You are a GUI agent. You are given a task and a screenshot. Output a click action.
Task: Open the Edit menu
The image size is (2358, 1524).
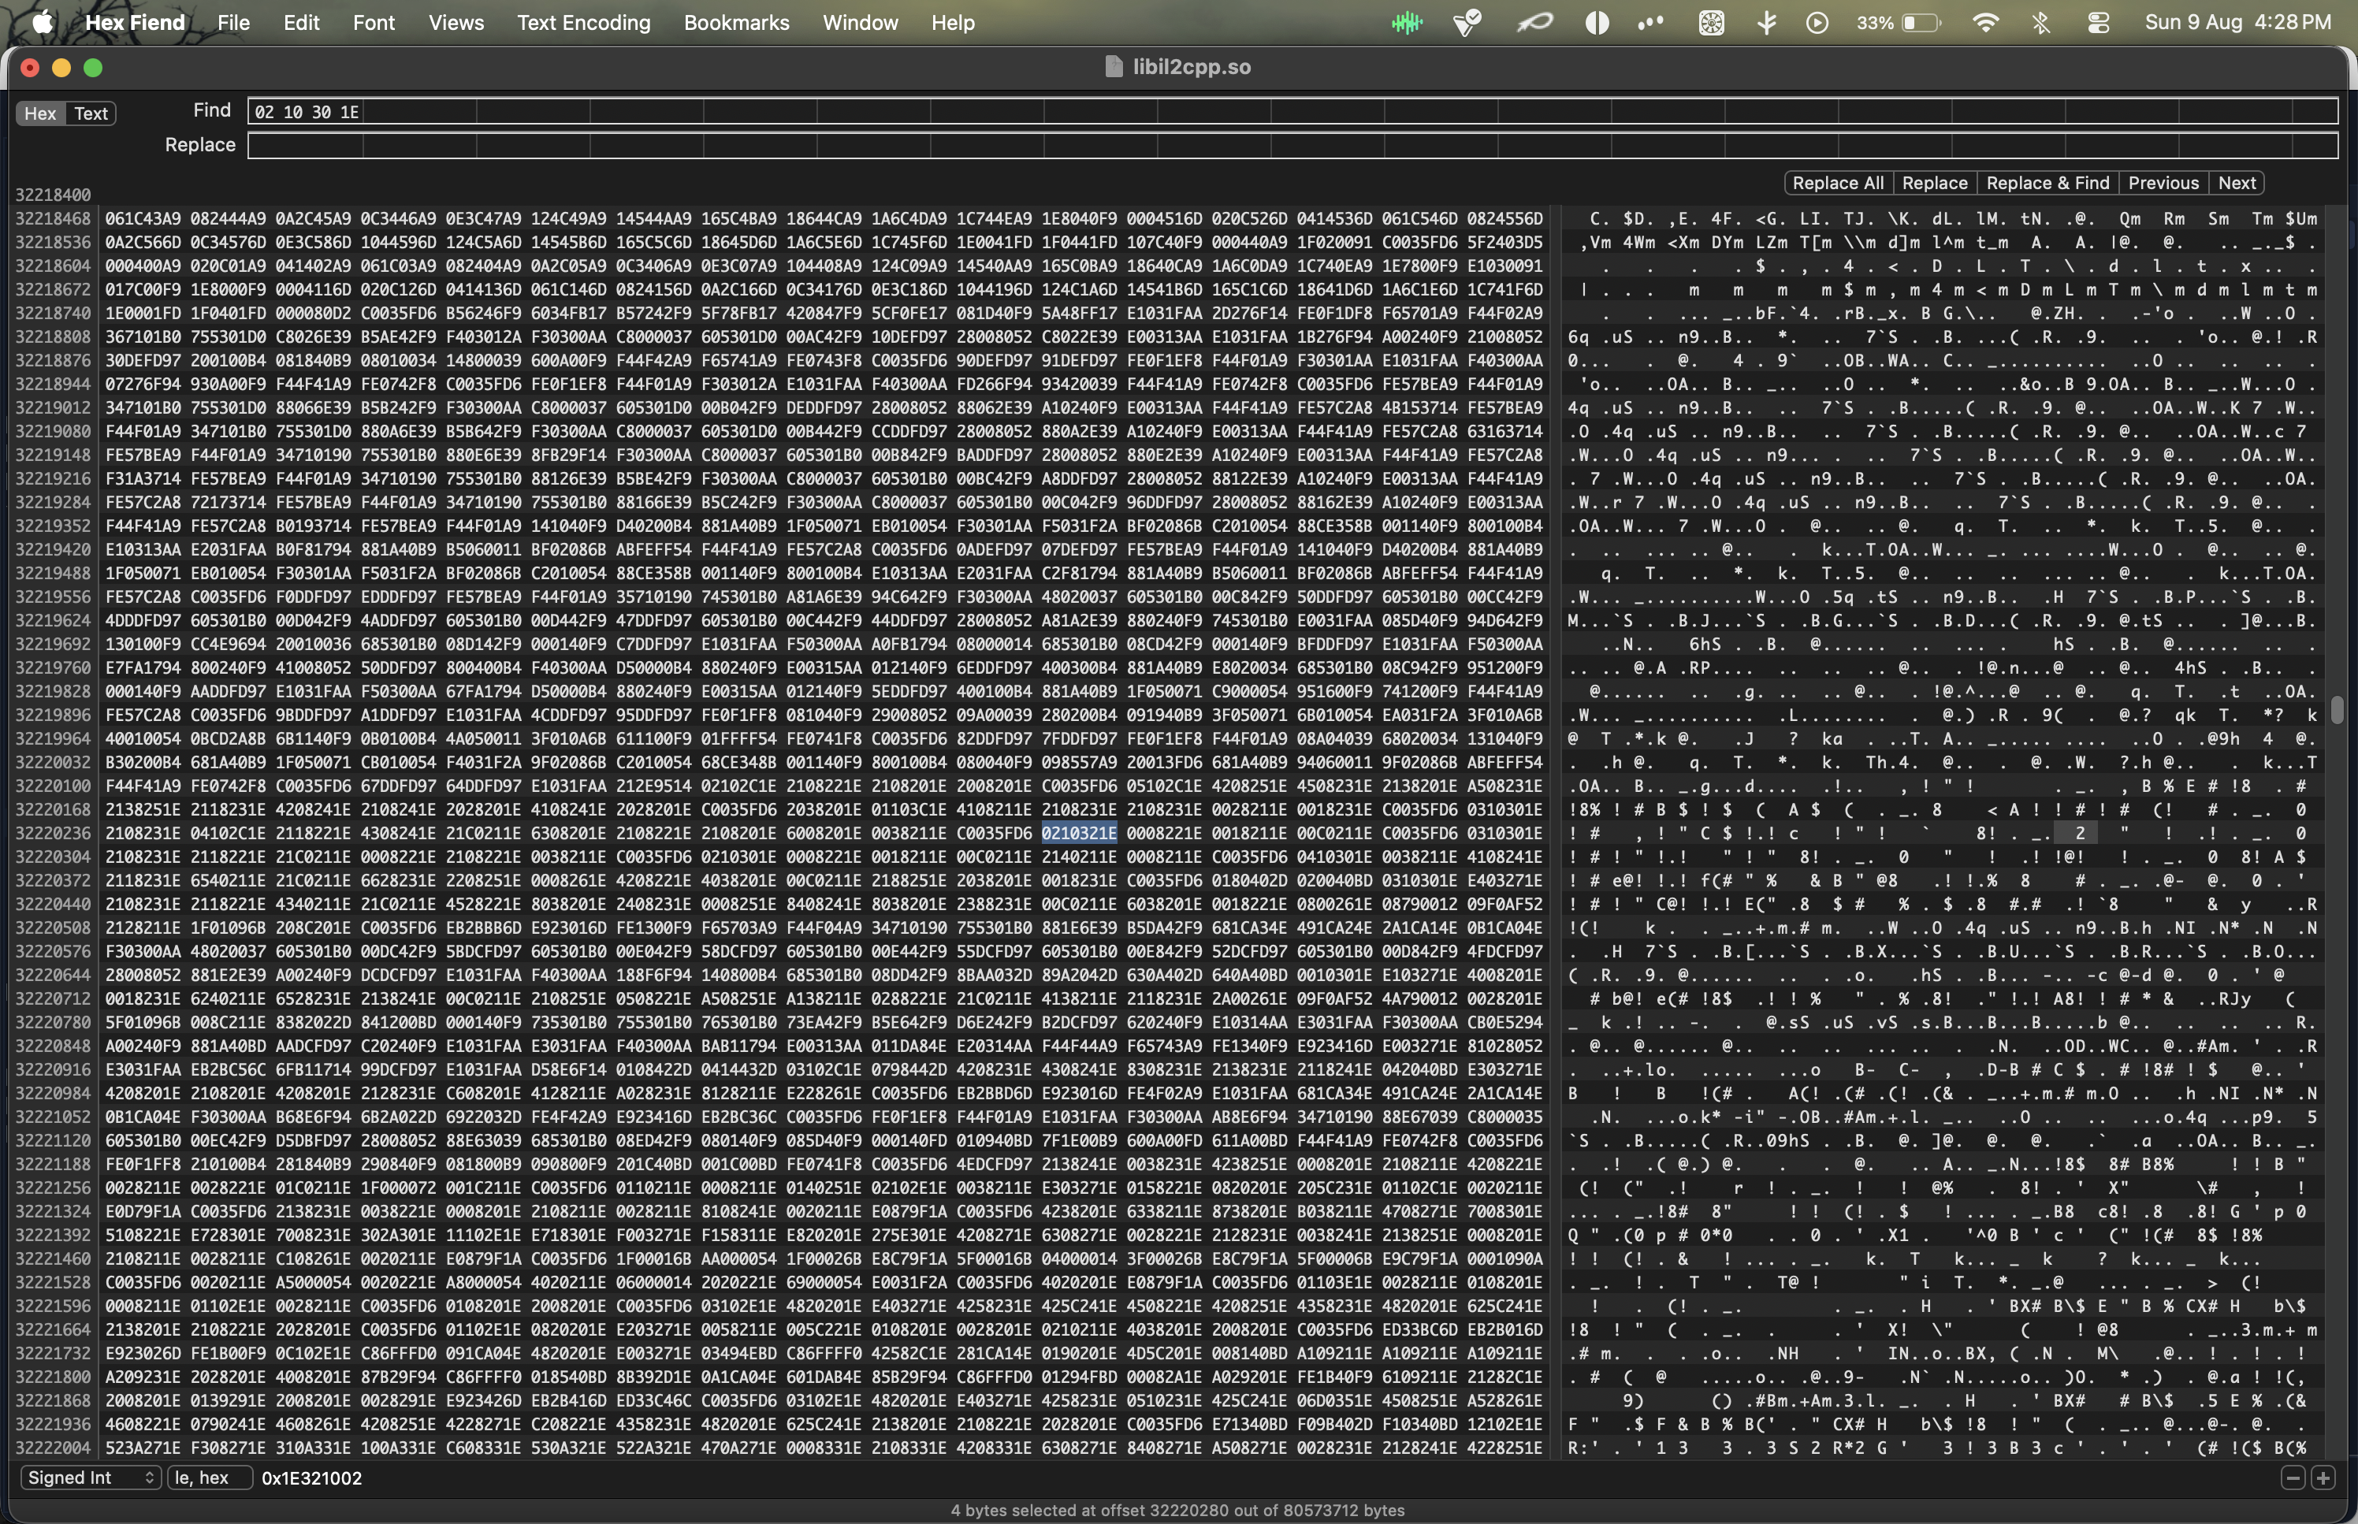(x=301, y=22)
